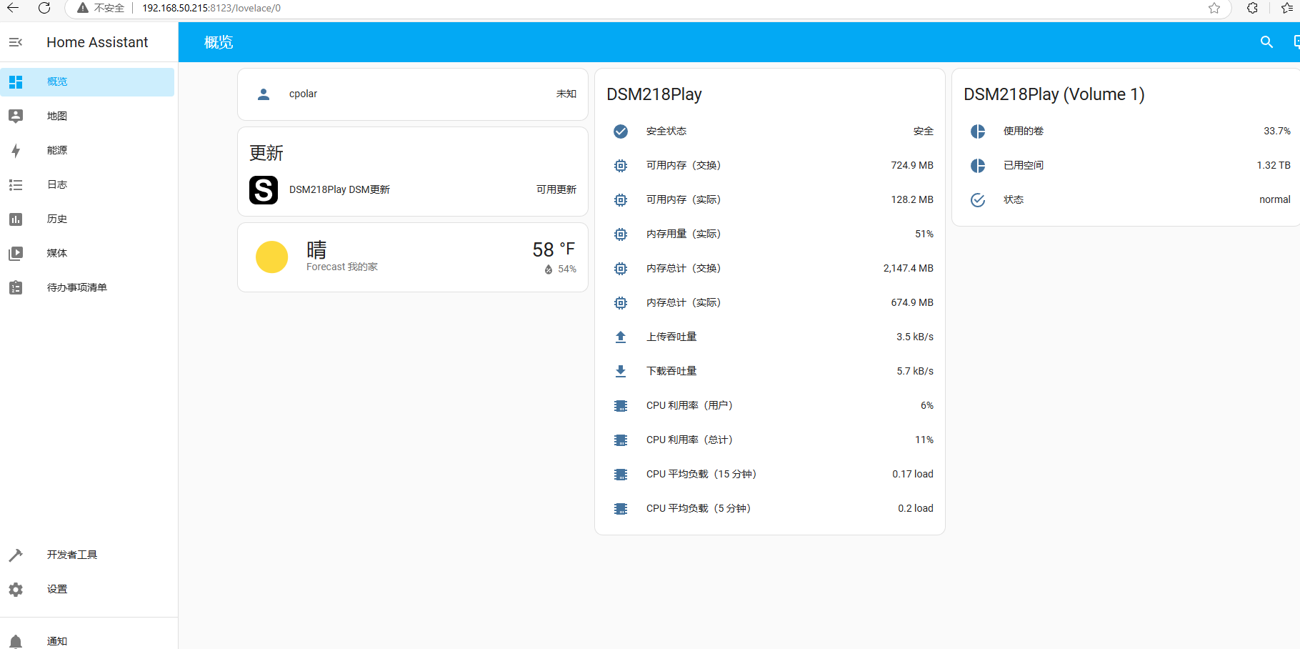Screen dimensions: 1300x649
Task: Collapse the Home Assistant sidebar menu icon
Action: pos(16,42)
